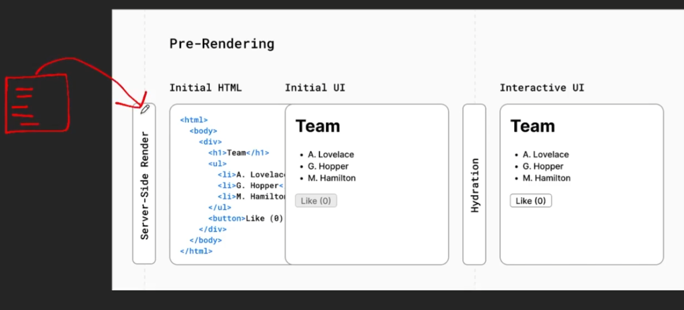Click the opening <body> tag in code
This screenshot has height=310, width=684.
203,131
